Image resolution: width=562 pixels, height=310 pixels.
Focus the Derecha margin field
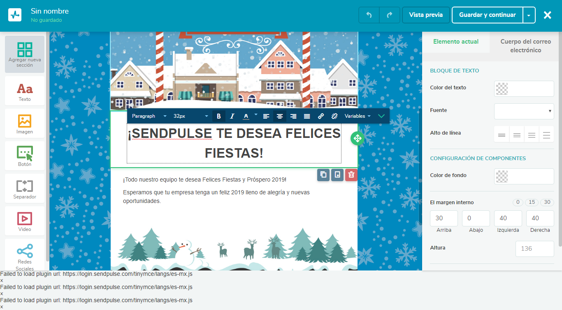click(x=540, y=218)
